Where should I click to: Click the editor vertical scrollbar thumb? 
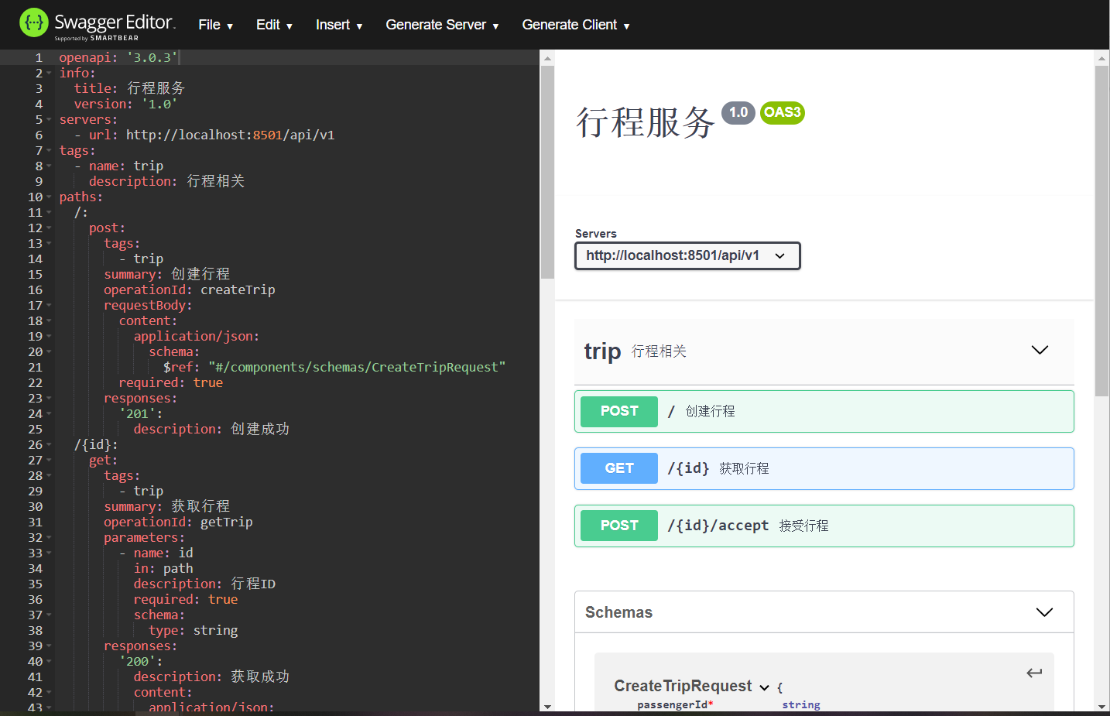[547, 172]
